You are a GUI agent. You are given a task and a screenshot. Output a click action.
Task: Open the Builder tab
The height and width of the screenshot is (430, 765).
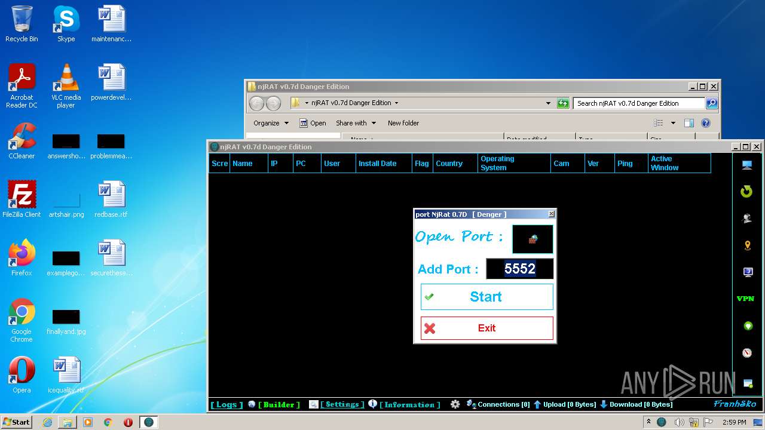coord(279,404)
